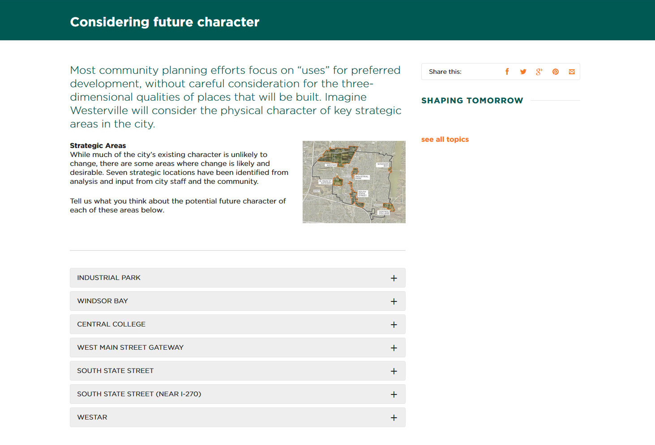Share page on Facebook icon
Viewport: 655px width, 445px height.
[507, 72]
